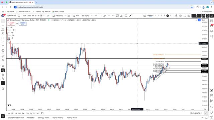Start Bar Replay mode

pyautogui.click(x=86, y=16)
